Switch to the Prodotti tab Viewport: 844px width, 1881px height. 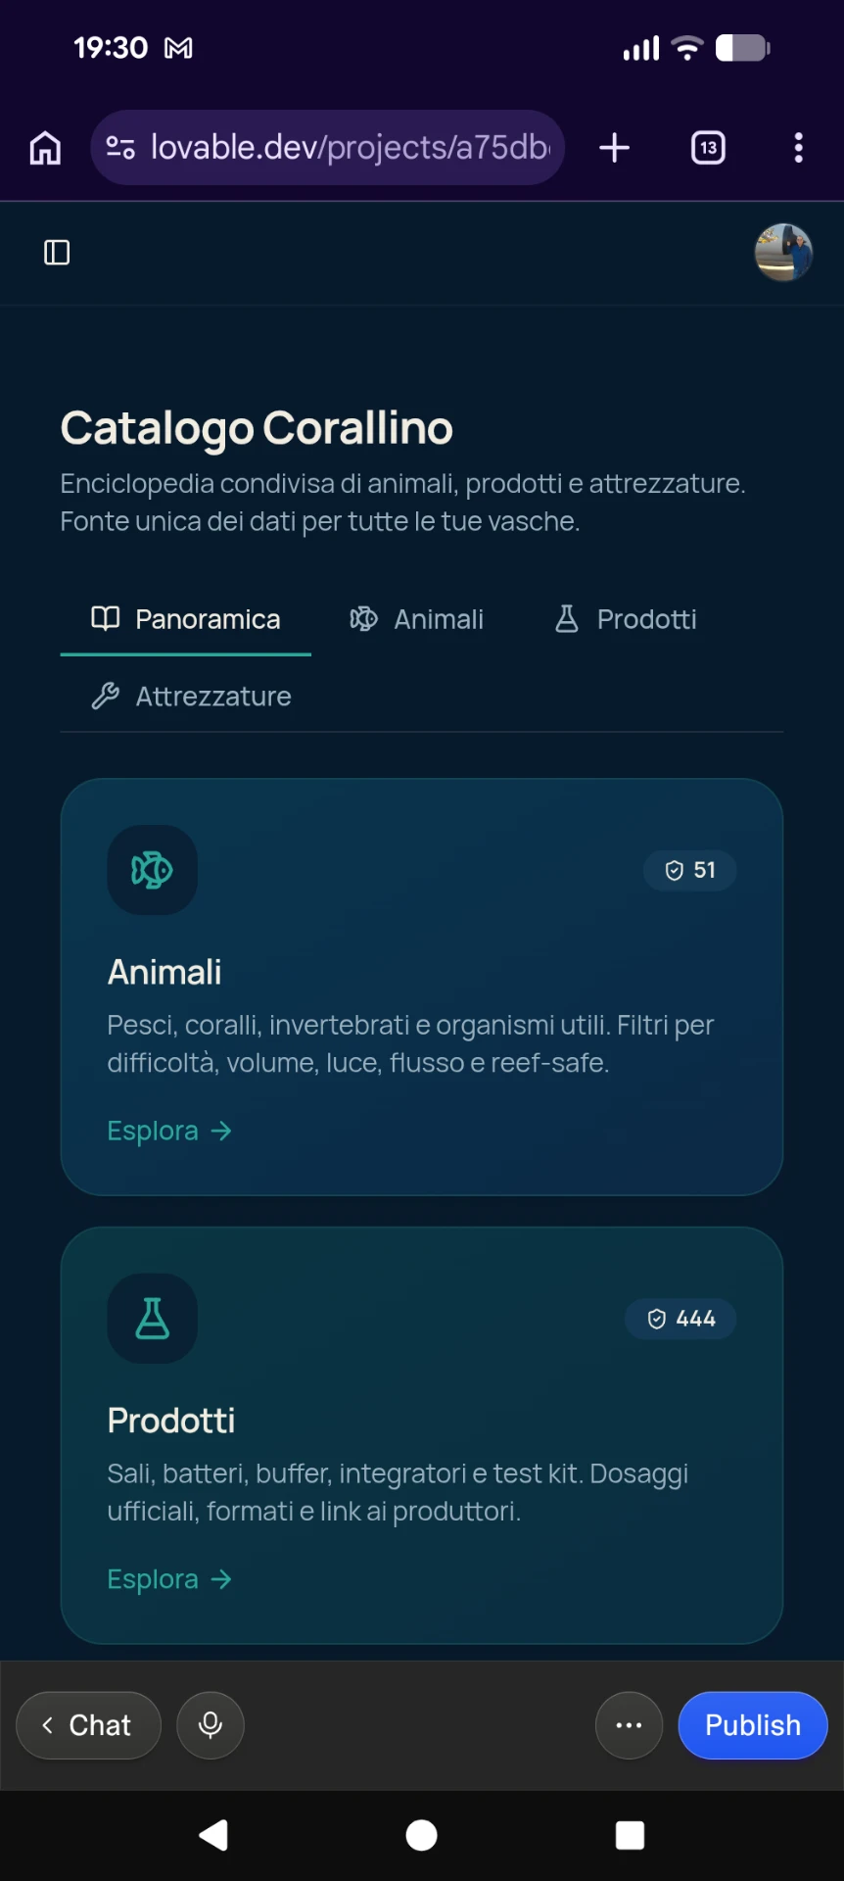(626, 619)
